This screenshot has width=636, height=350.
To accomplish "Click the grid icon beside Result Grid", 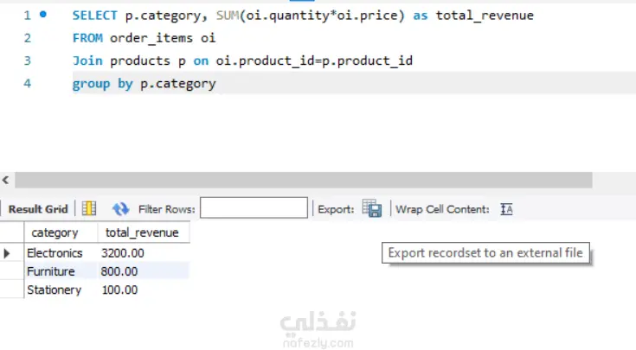I will click(x=89, y=209).
